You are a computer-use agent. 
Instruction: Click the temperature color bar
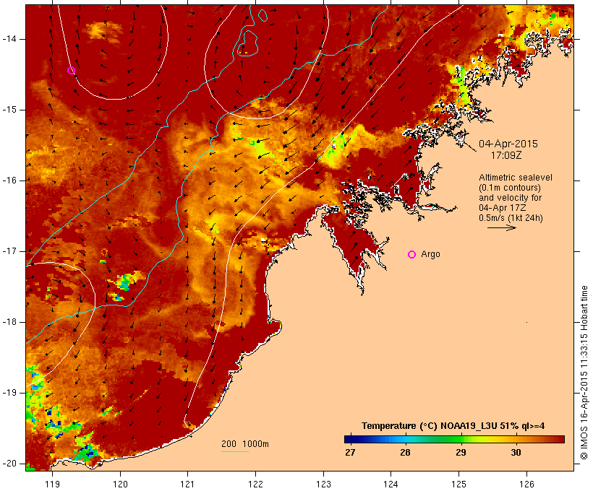coord(454,439)
